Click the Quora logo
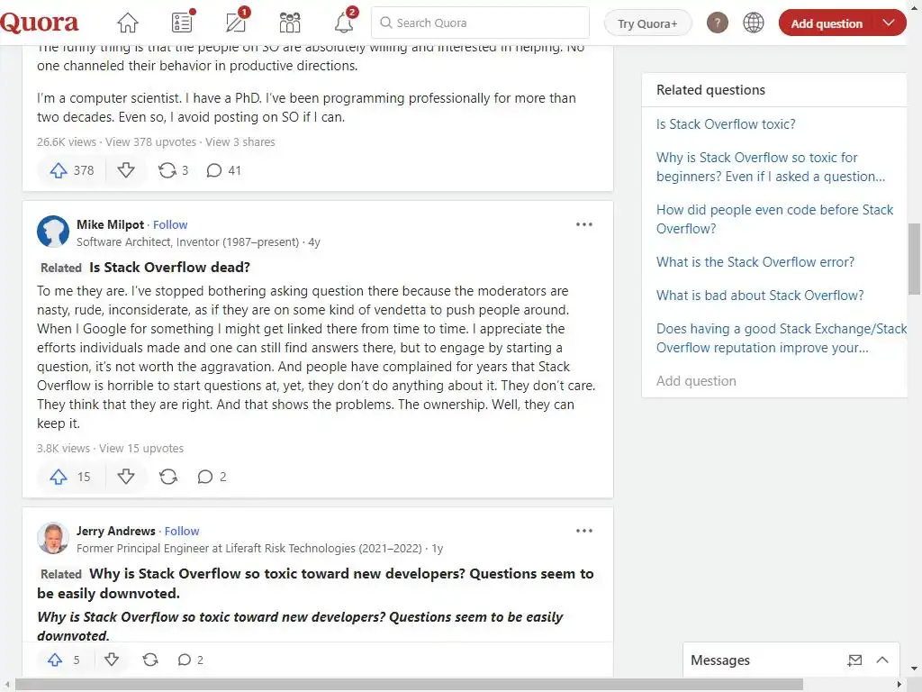922x692 pixels. (x=40, y=23)
